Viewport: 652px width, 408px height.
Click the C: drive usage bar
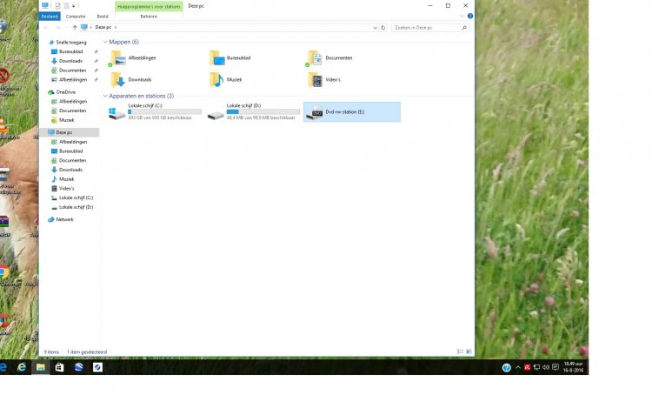tap(164, 111)
